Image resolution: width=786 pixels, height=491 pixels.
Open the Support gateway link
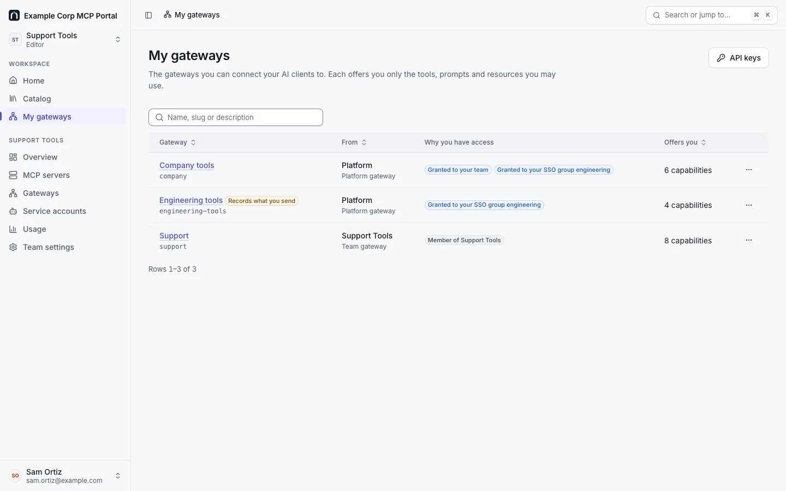click(174, 236)
